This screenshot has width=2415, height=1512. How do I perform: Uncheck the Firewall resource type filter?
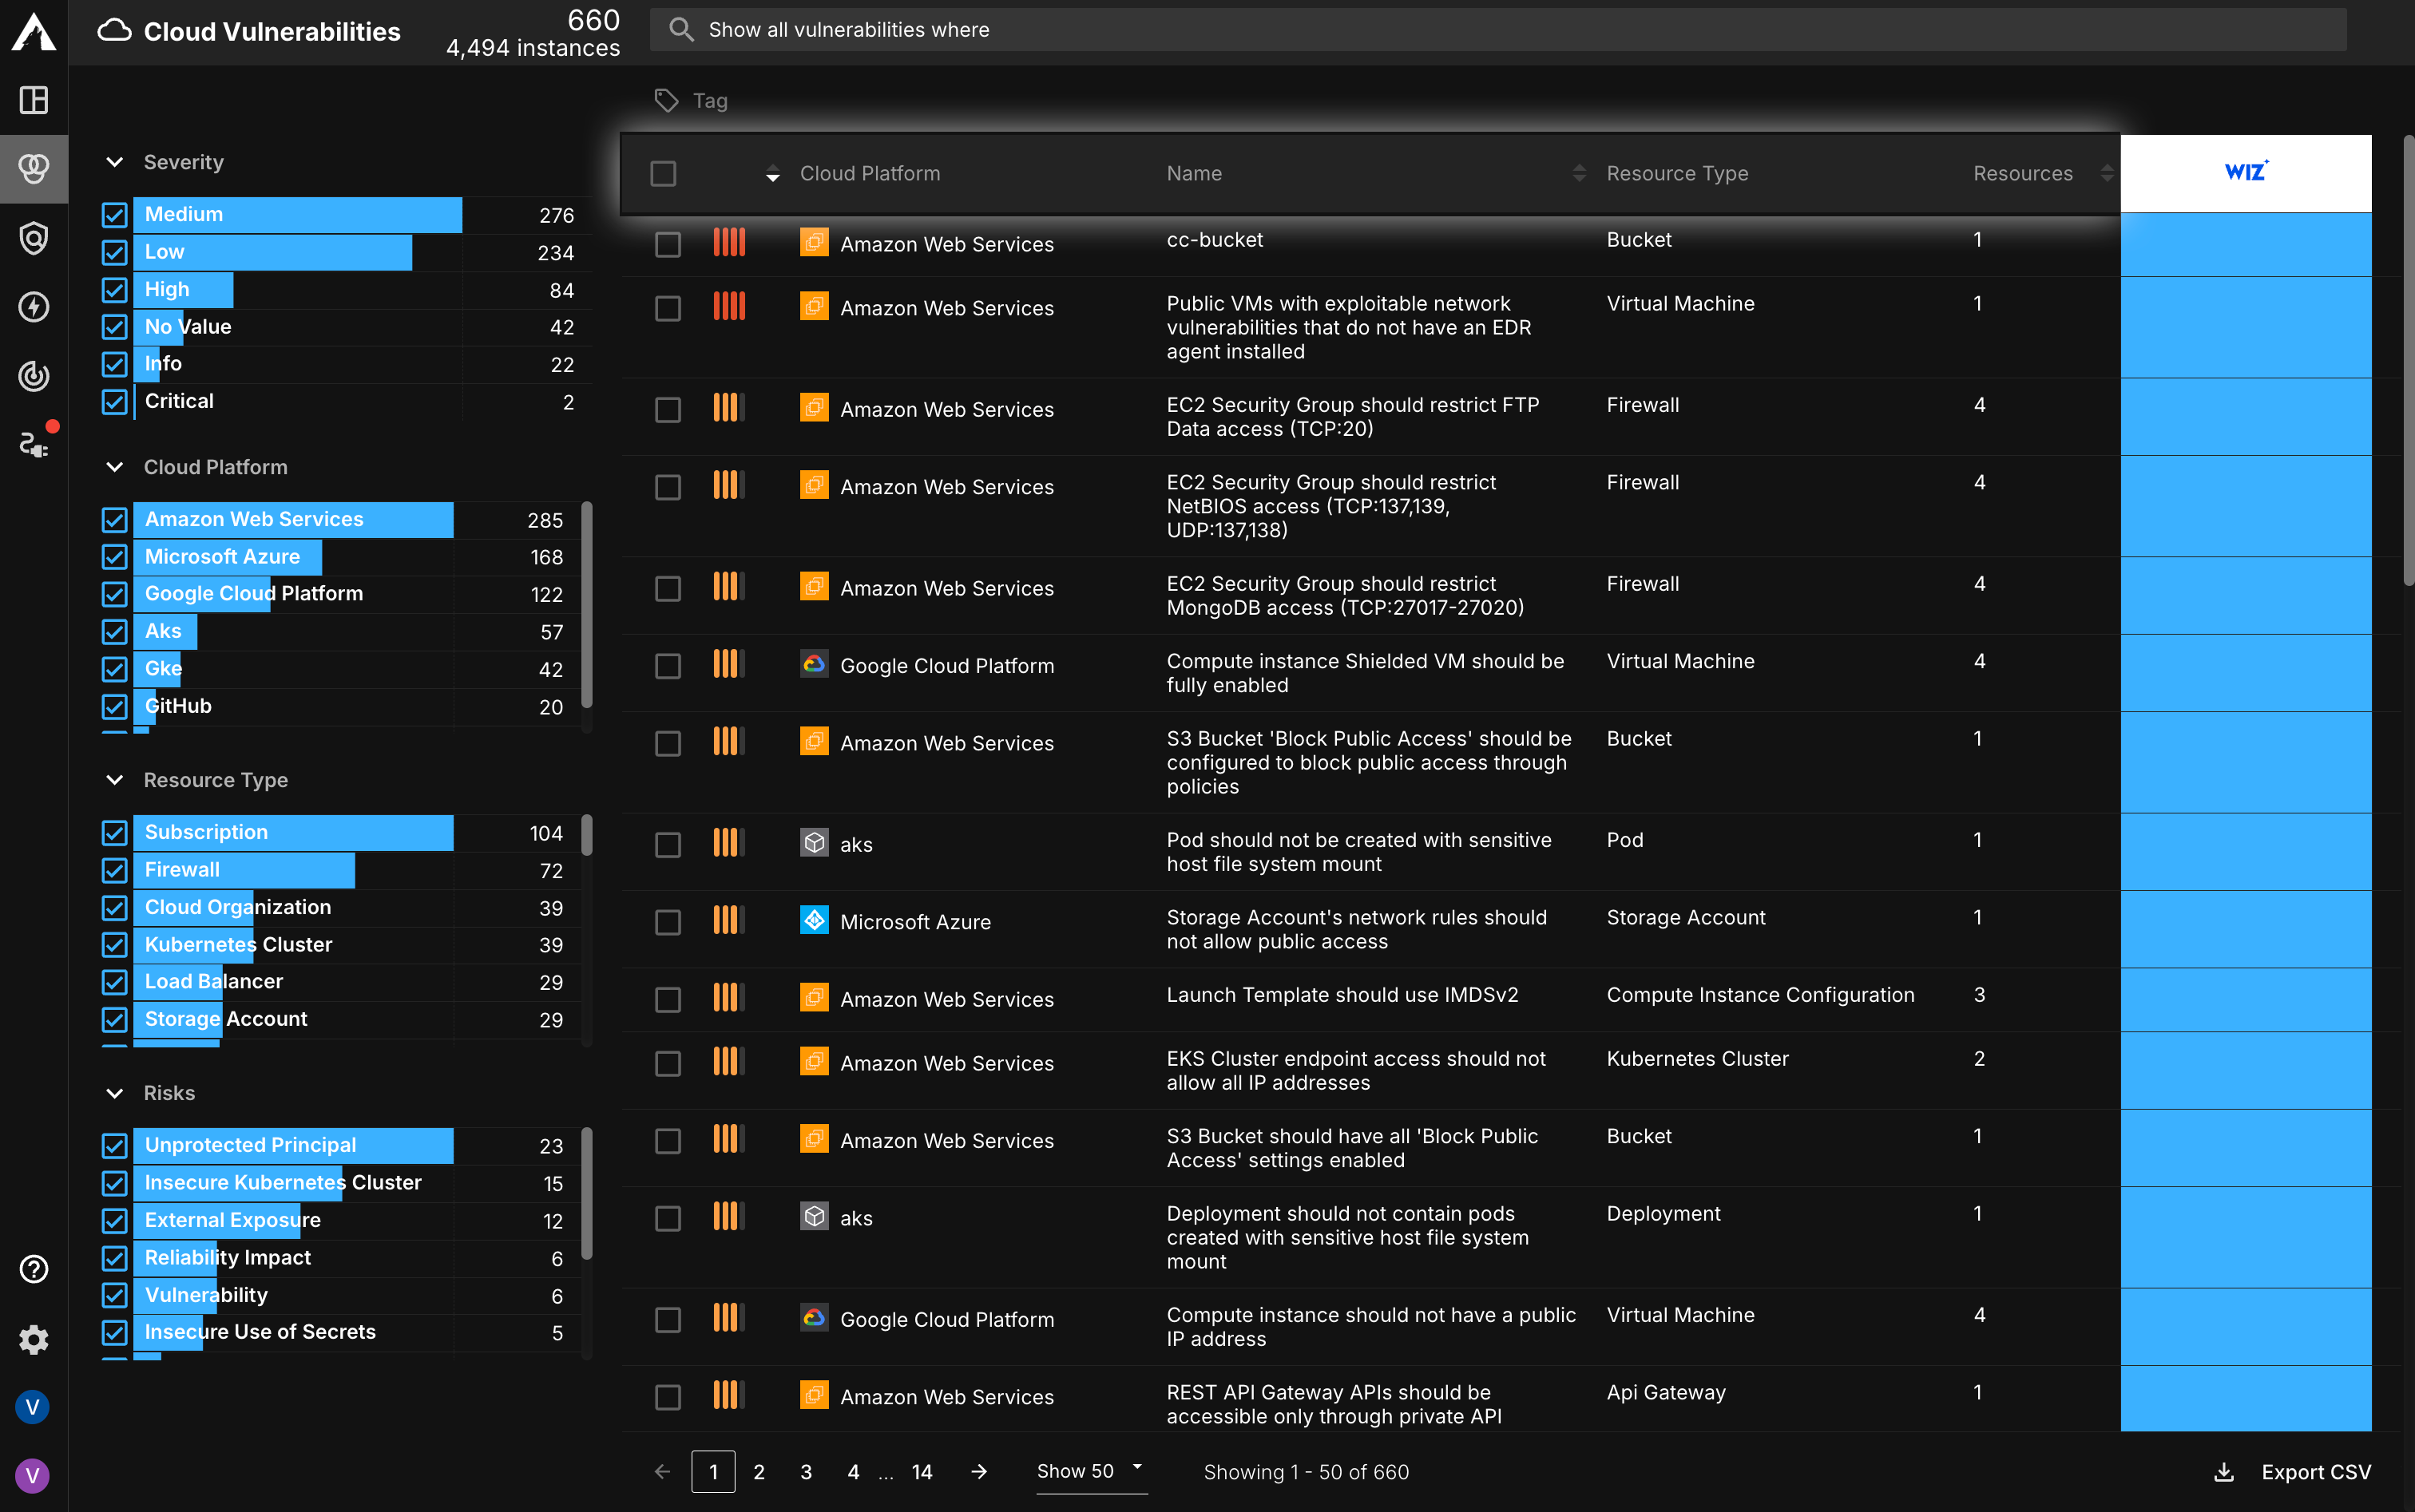coord(115,870)
